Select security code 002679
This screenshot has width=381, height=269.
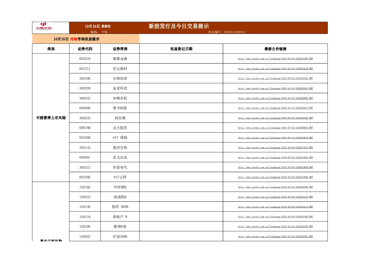point(85,59)
